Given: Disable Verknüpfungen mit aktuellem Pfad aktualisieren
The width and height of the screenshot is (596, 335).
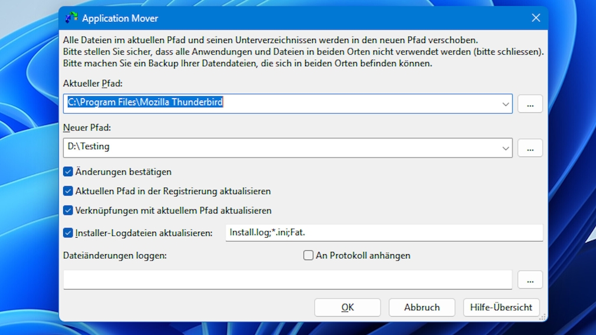Looking at the screenshot, I should [x=68, y=211].
